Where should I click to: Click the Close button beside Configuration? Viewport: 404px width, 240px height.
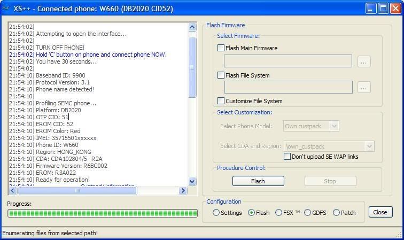pos(380,212)
